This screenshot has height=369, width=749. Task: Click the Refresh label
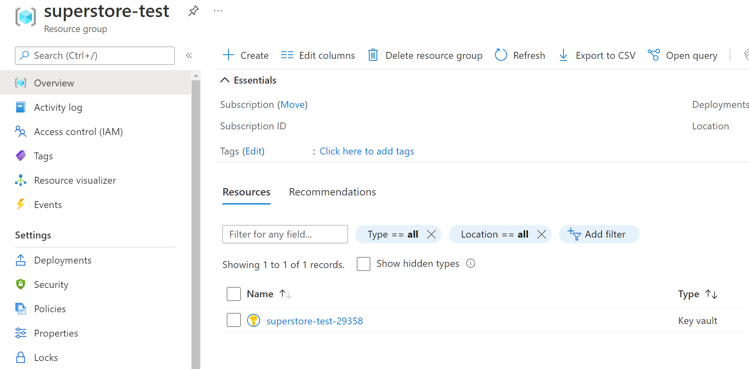click(x=529, y=56)
